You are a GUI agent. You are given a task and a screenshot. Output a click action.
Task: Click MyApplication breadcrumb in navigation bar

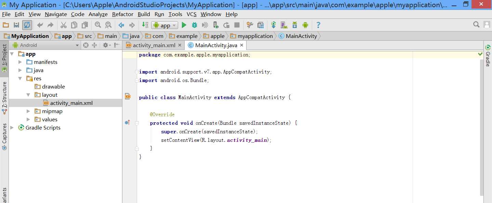(x=26, y=36)
